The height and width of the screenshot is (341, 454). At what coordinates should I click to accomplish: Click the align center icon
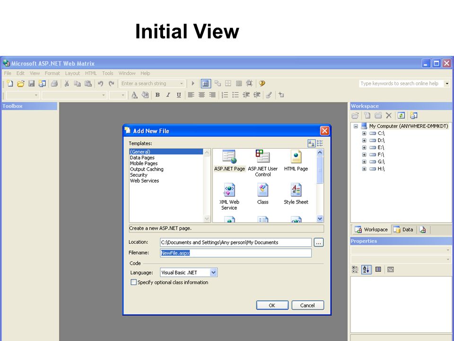[201, 95]
